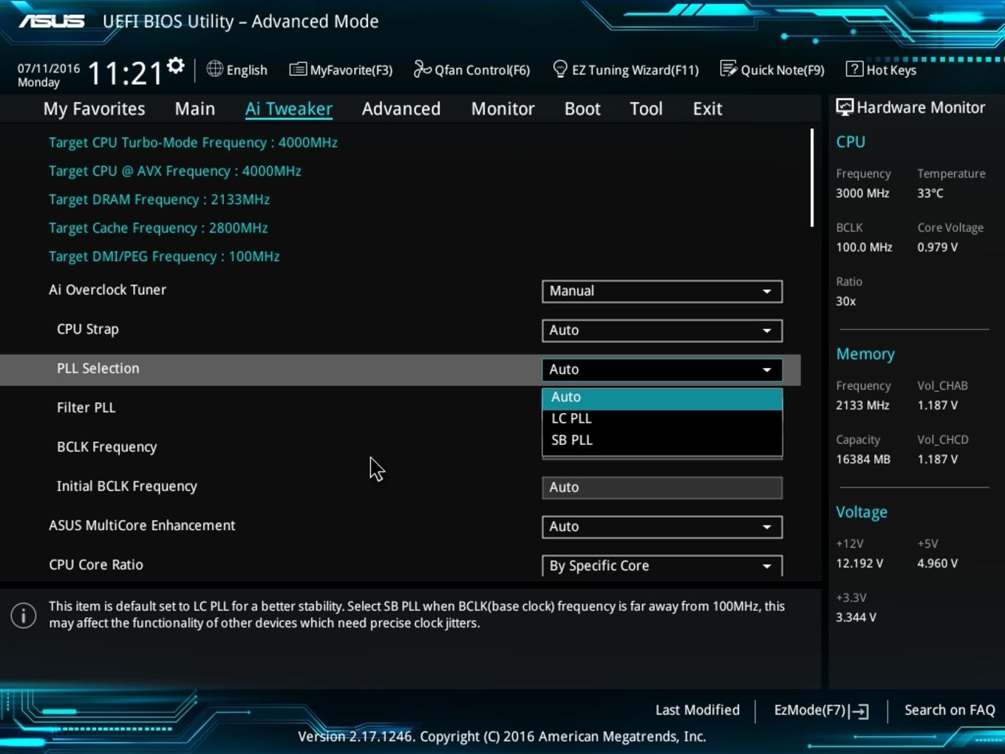This screenshot has width=1005, height=754.
Task: Click the 4.960 V reading
Action: 938,563
